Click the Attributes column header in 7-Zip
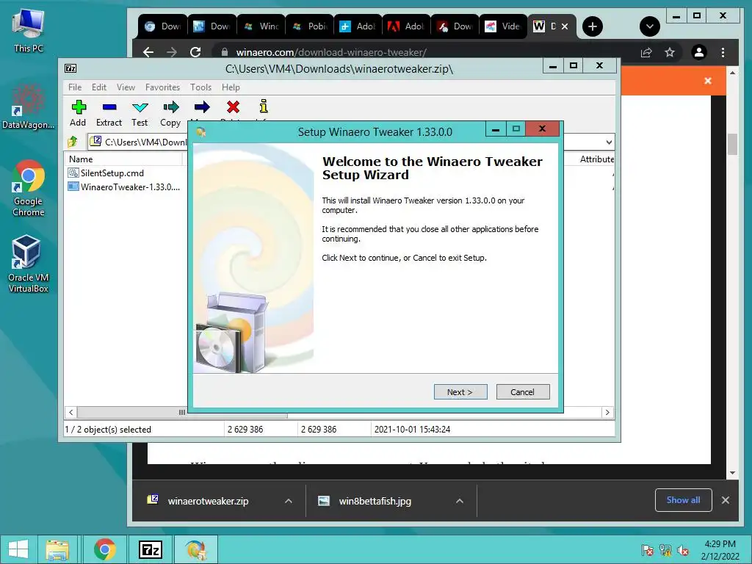752x564 pixels. 596,159
